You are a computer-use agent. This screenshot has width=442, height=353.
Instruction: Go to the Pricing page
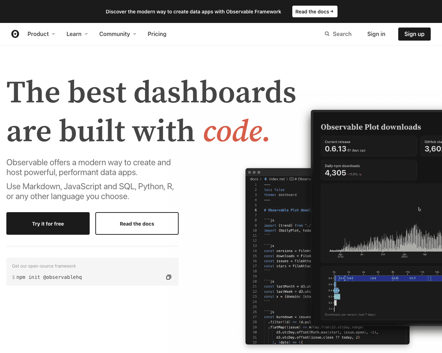[157, 34]
